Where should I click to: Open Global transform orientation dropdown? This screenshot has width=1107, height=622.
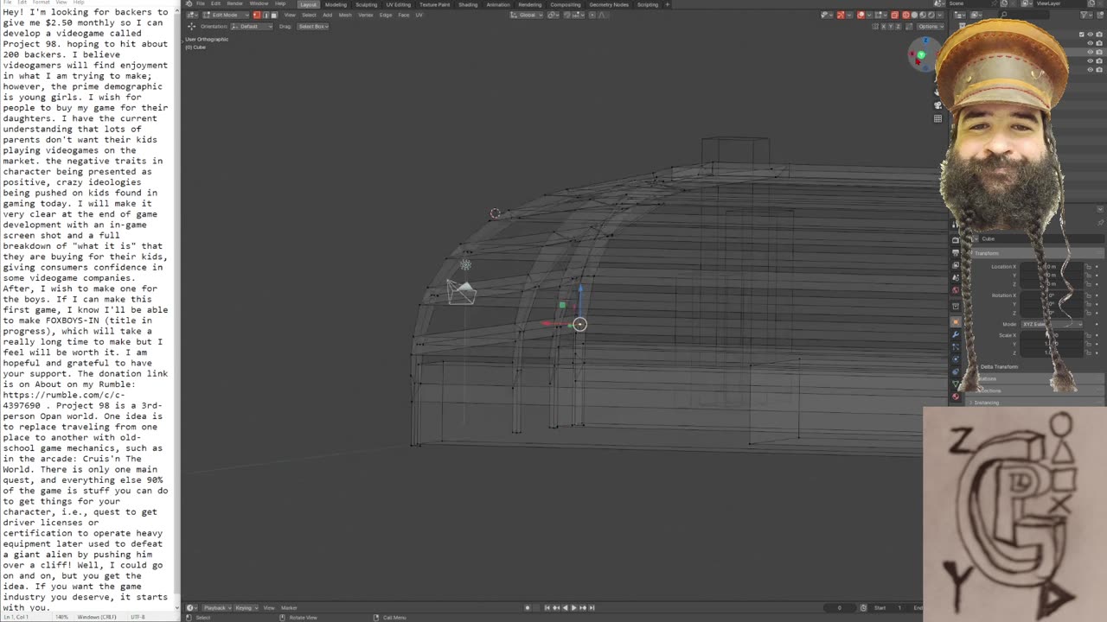pos(527,15)
